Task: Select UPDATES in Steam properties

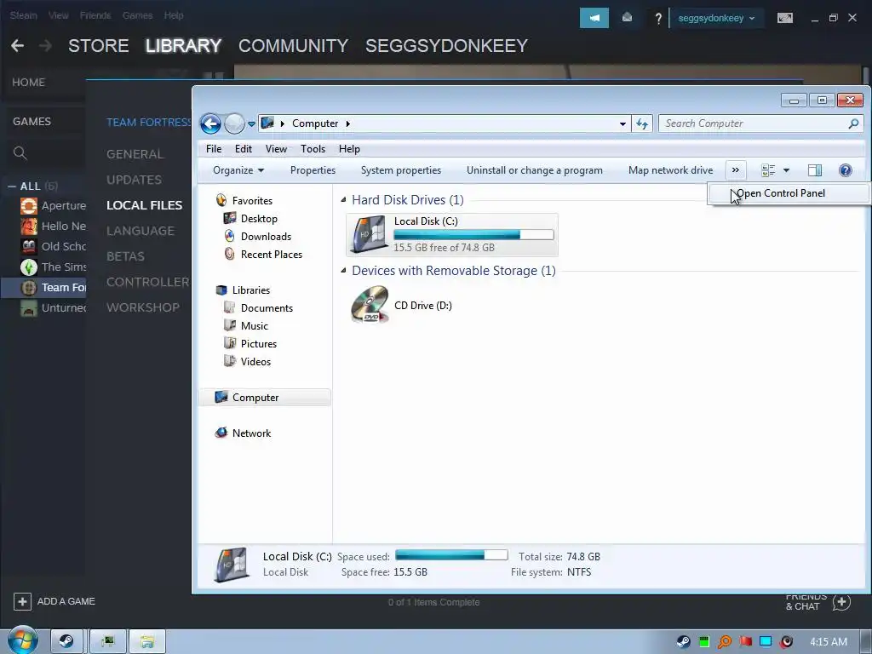Action: pyautogui.click(x=134, y=180)
